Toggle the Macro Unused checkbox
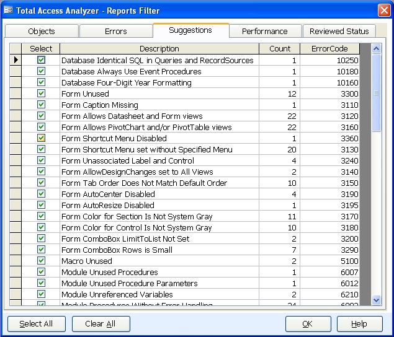This screenshot has height=337, width=394. pyautogui.click(x=41, y=261)
